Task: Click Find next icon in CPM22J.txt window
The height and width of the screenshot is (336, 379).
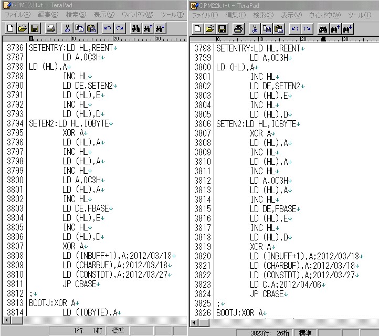Action: point(160,28)
